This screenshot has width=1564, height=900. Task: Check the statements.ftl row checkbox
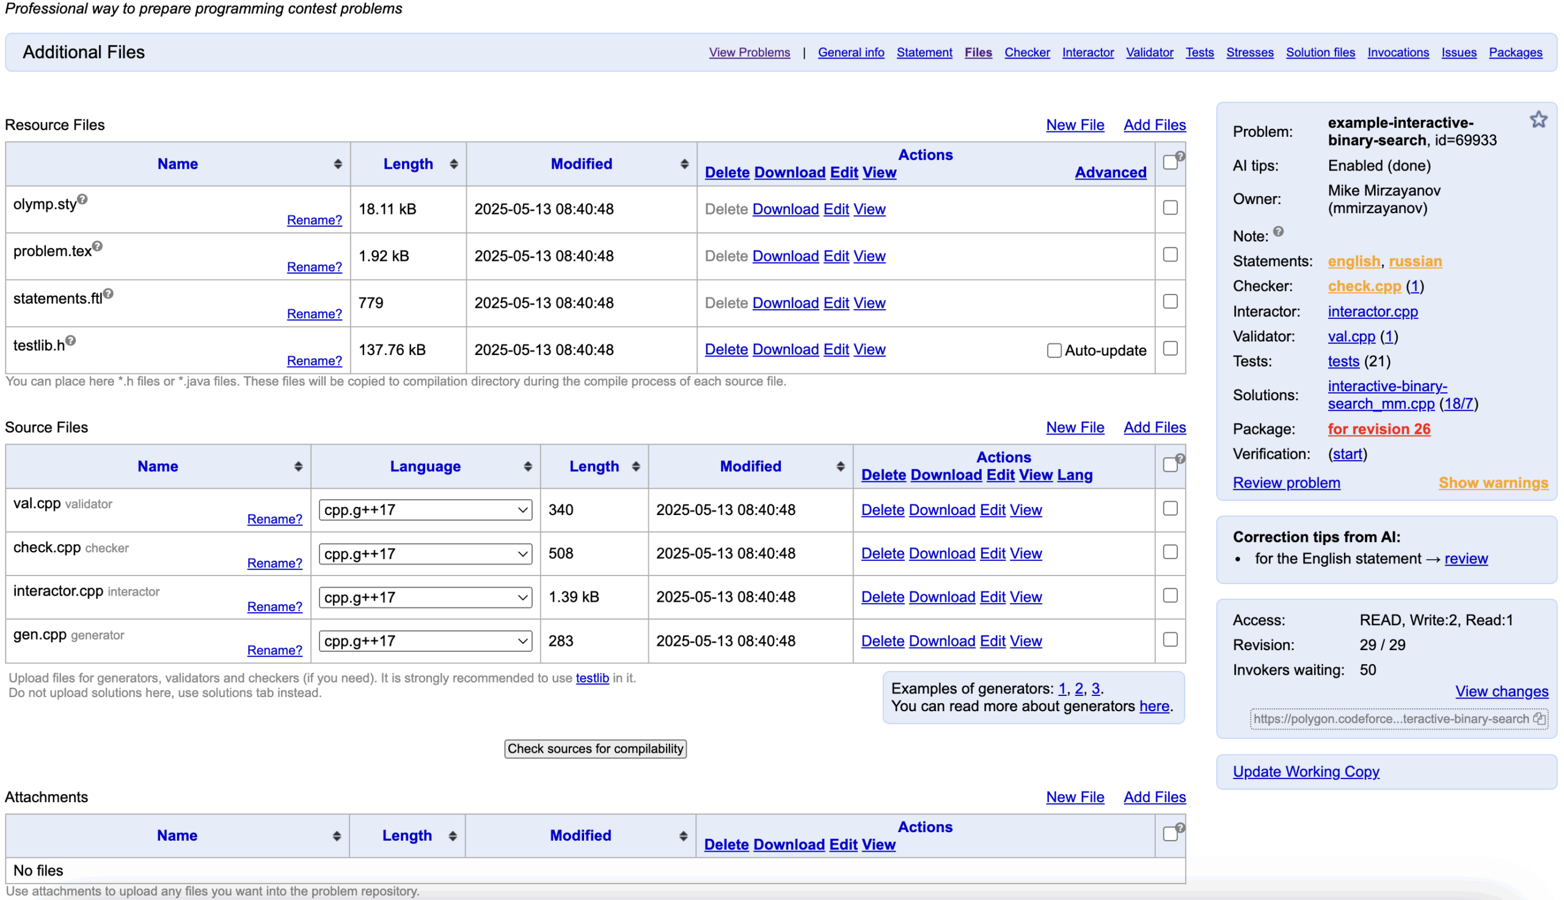click(x=1170, y=302)
